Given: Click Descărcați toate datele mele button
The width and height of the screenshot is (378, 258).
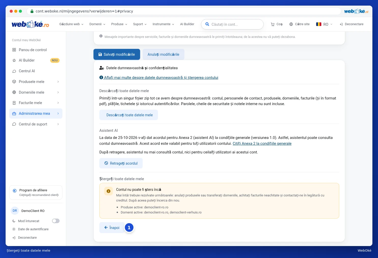Looking at the screenshot, I should [129, 115].
